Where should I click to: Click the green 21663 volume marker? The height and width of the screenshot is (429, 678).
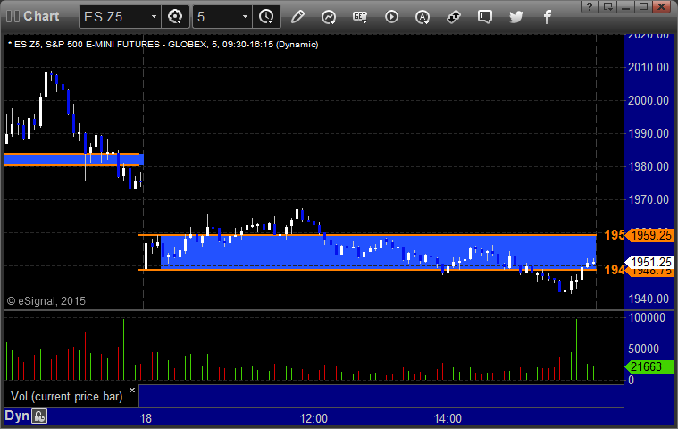[649, 366]
